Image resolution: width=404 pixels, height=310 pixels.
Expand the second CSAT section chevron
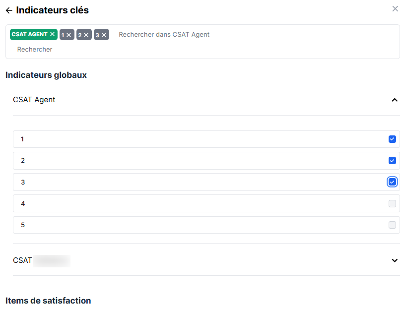tap(395, 260)
